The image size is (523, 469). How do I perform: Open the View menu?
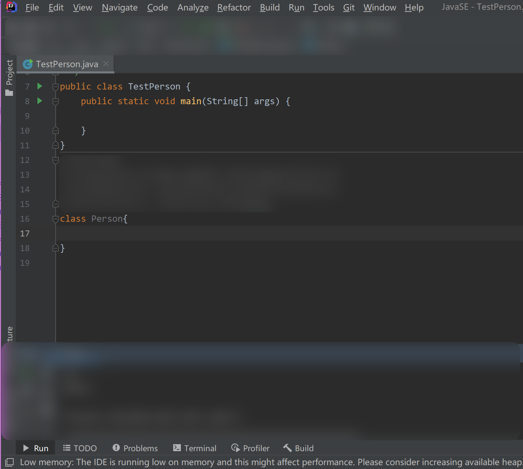point(83,7)
